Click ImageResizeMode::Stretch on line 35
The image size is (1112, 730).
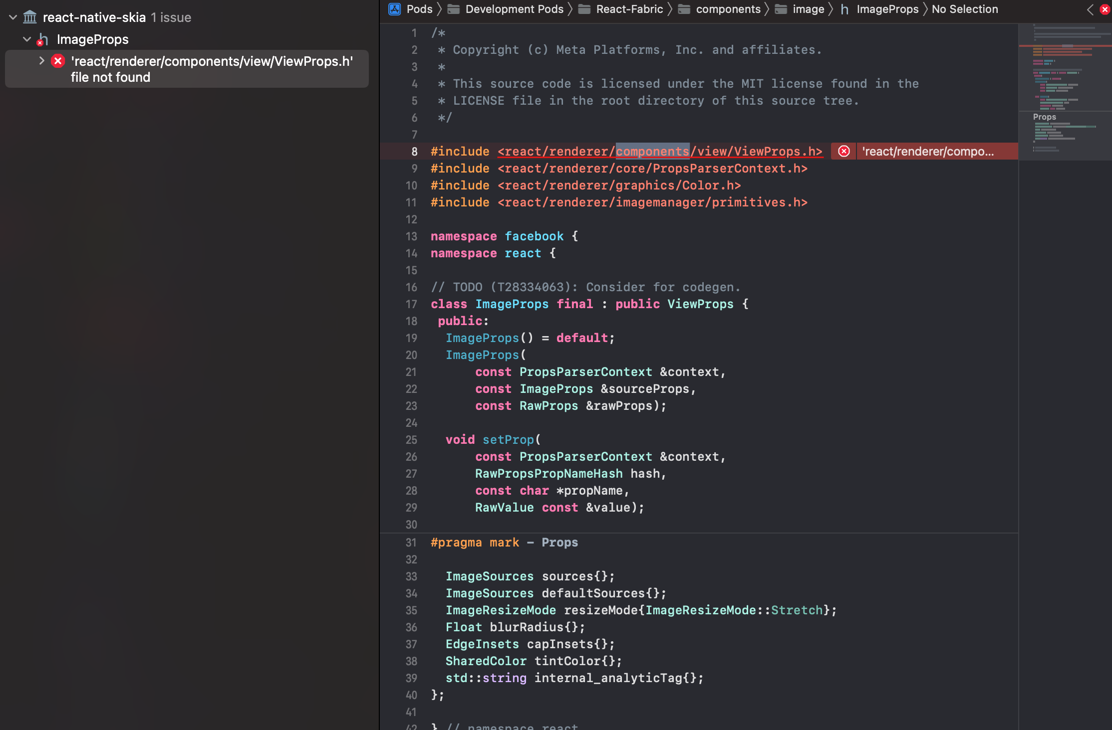pyautogui.click(x=734, y=610)
